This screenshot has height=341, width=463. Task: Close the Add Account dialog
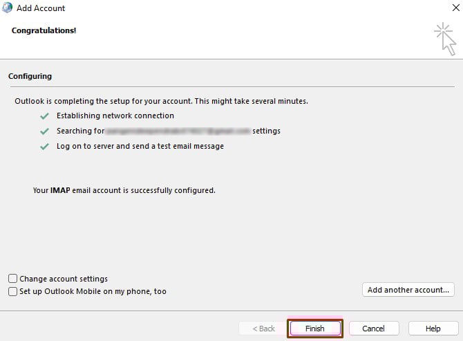coord(455,8)
